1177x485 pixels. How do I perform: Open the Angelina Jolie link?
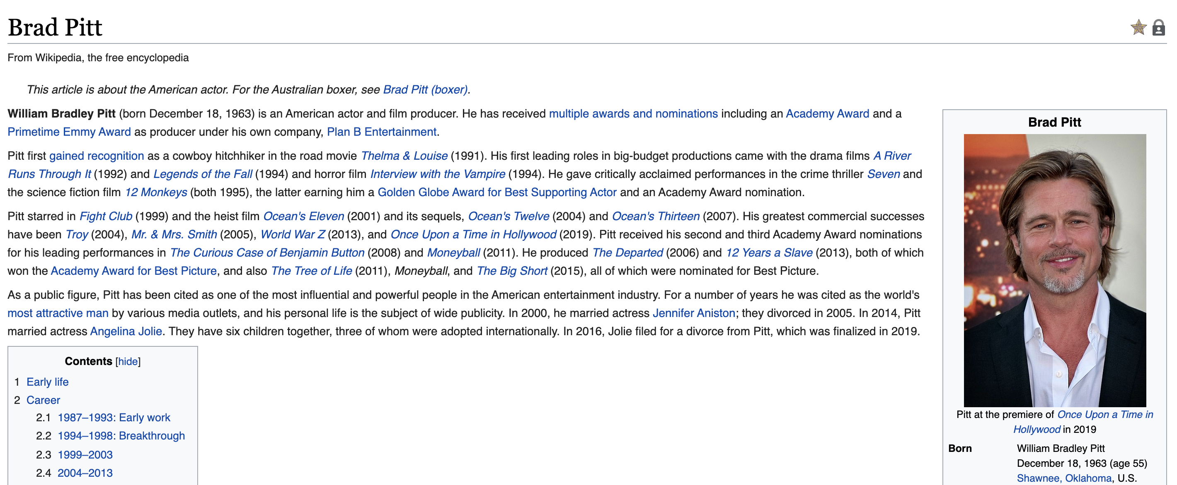(126, 332)
